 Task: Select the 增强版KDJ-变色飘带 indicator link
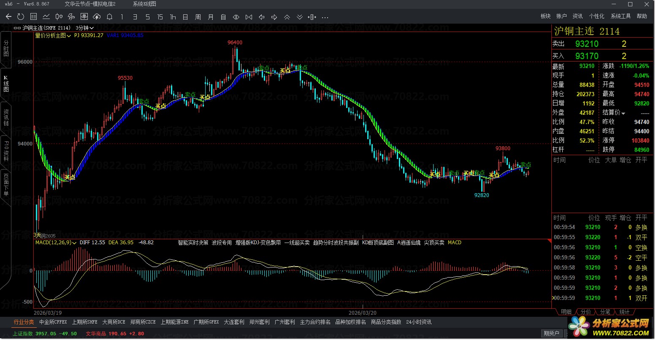click(x=258, y=243)
